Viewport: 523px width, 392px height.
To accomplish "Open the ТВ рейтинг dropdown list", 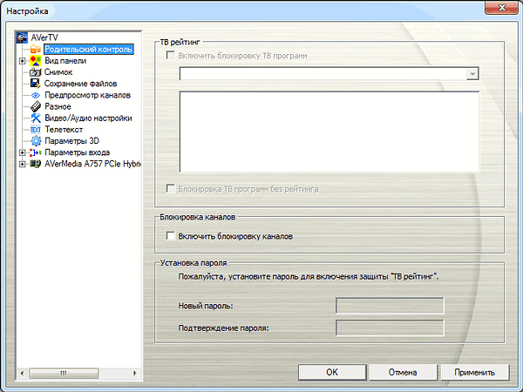I will (x=472, y=74).
